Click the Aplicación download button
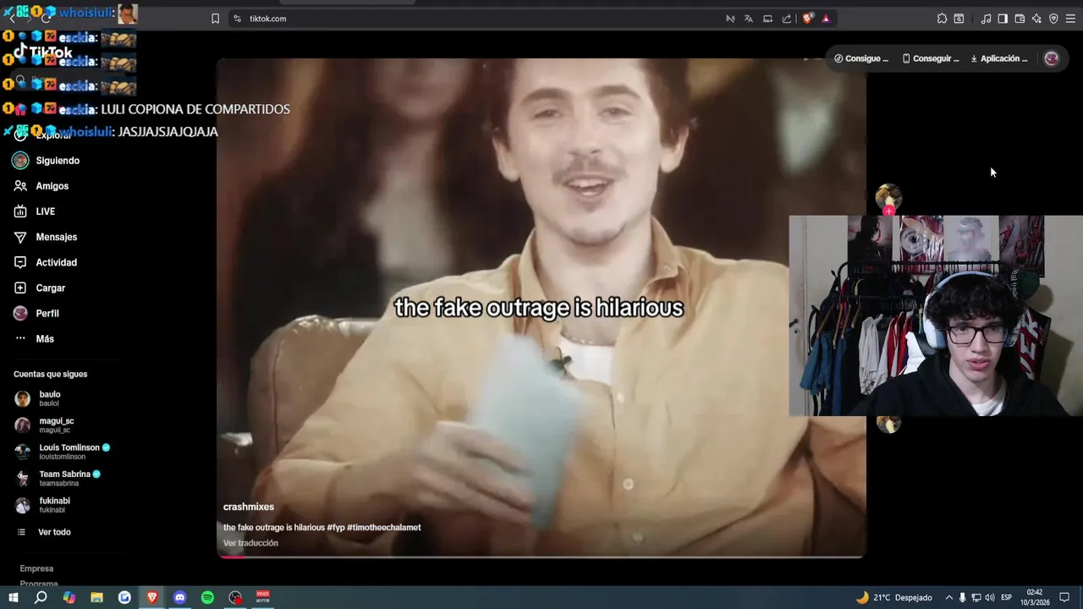Screen dimensions: 1083x609 click(999, 58)
